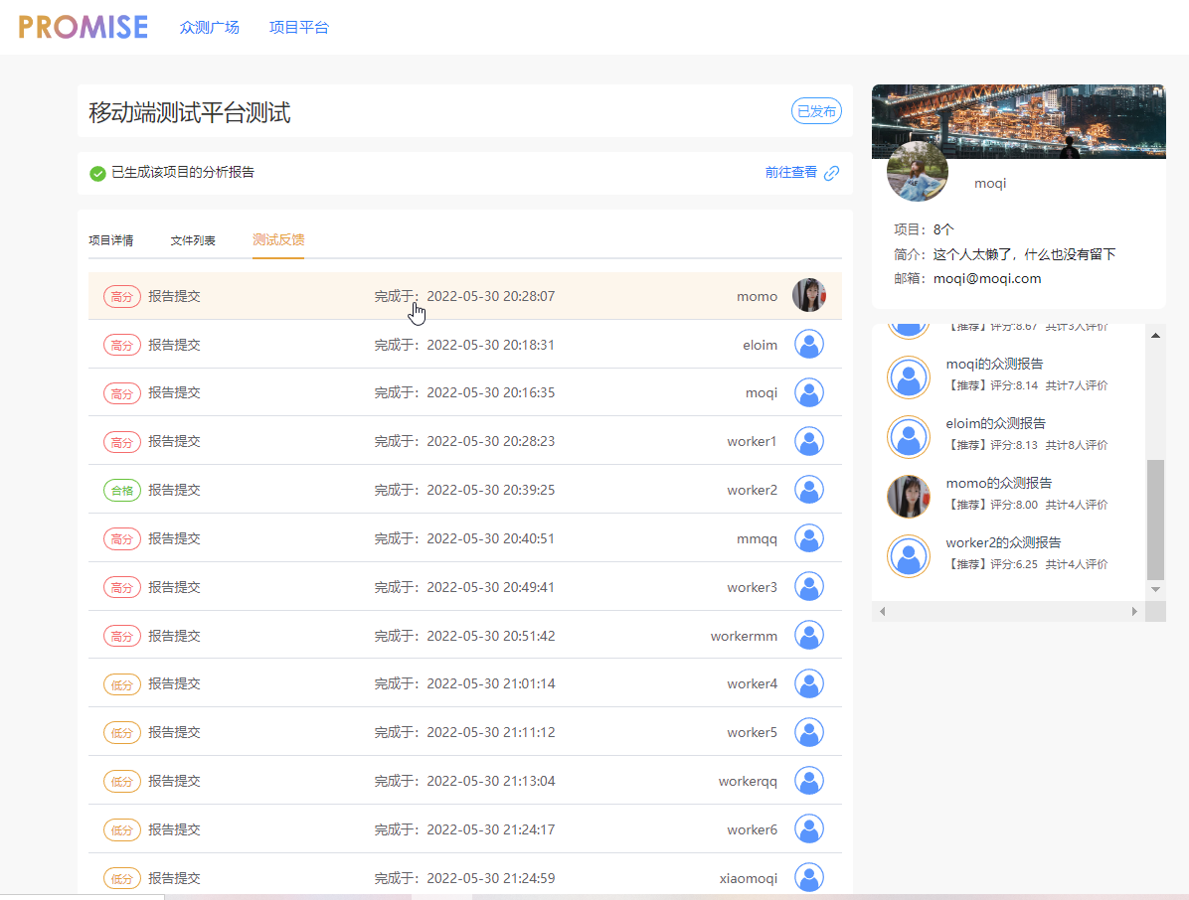This screenshot has width=1189, height=900.
Task: Click the chain link icon beside 前往查看
Action: click(832, 173)
